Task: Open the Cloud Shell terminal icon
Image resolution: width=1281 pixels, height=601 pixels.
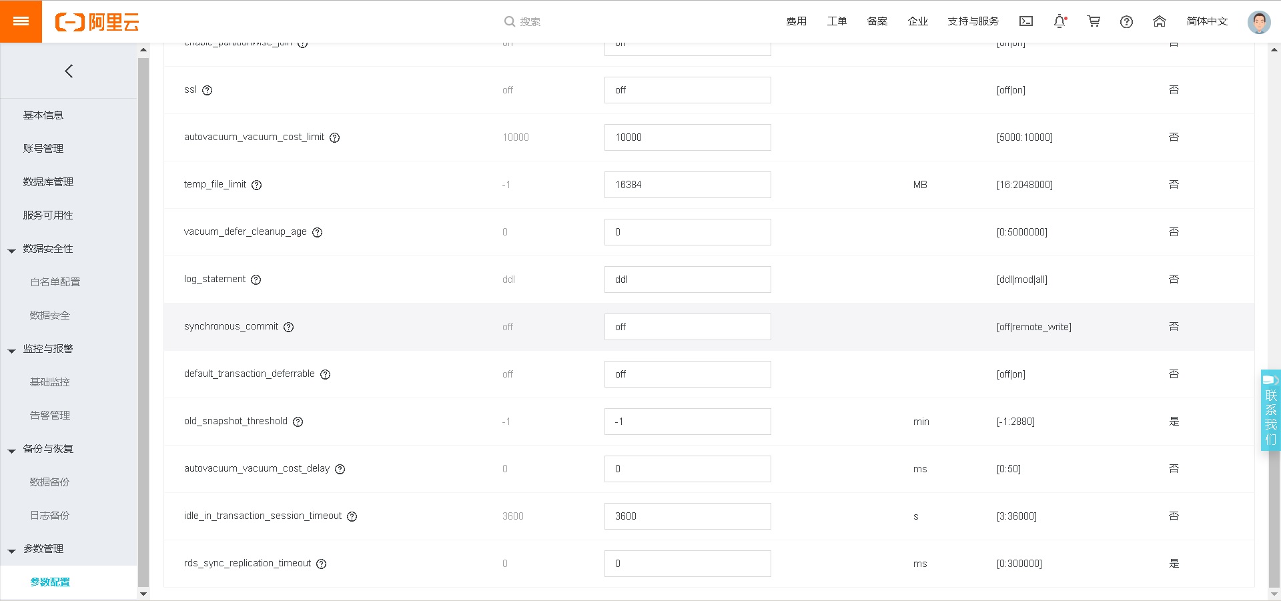Action: [1026, 21]
